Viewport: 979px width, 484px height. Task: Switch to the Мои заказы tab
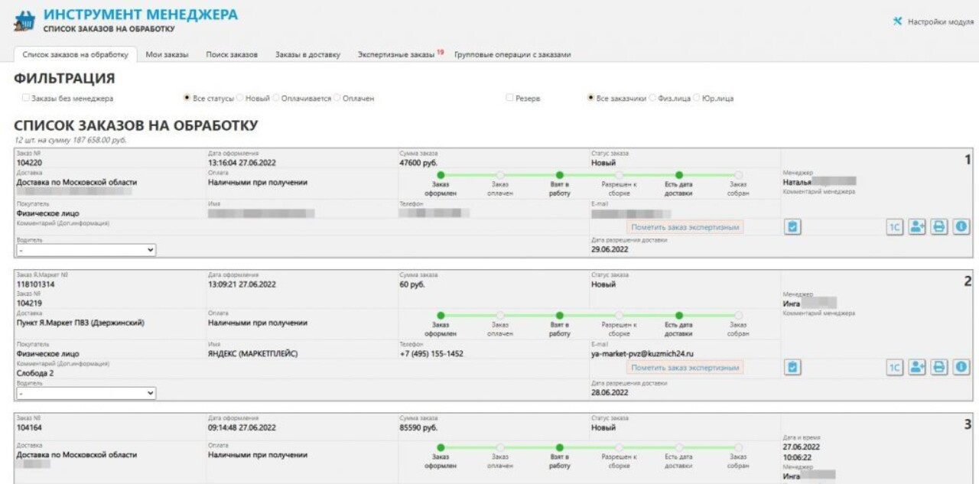pos(167,55)
